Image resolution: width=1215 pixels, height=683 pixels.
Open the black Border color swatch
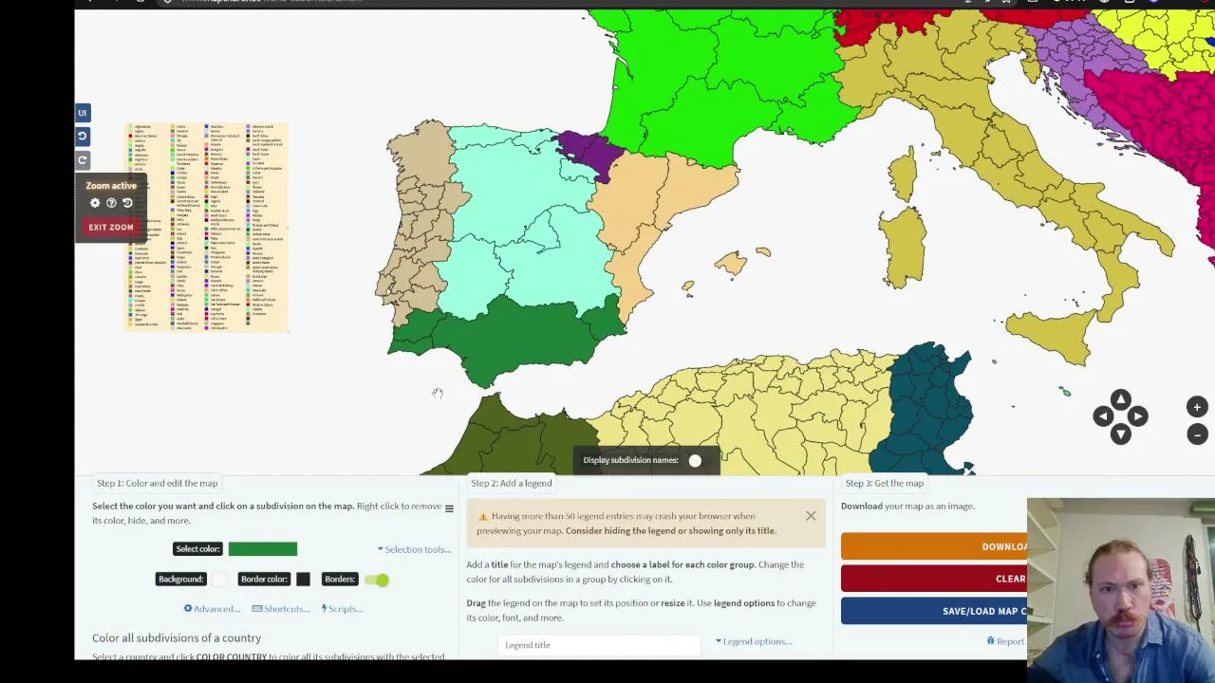click(x=303, y=579)
